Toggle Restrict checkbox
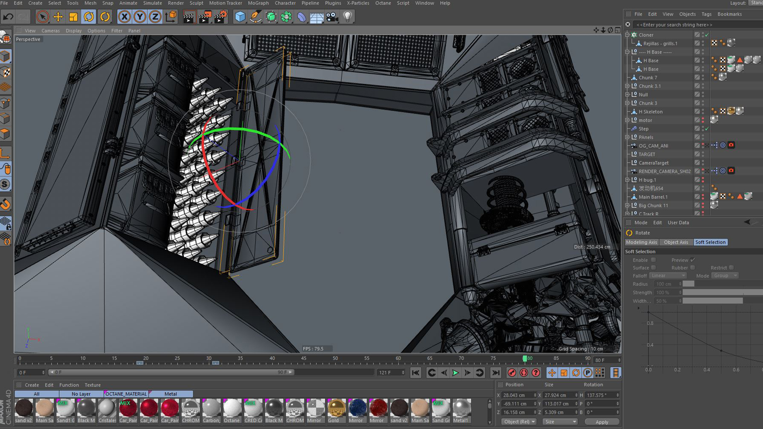The width and height of the screenshot is (763, 429). point(731,268)
